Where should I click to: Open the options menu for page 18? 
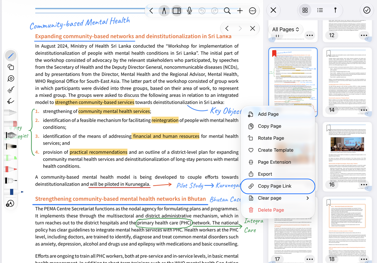click(x=364, y=259)
